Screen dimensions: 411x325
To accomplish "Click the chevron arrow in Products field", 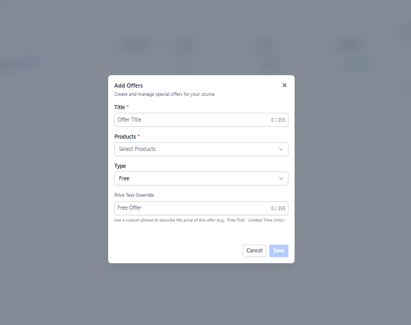I will (281, 149).
